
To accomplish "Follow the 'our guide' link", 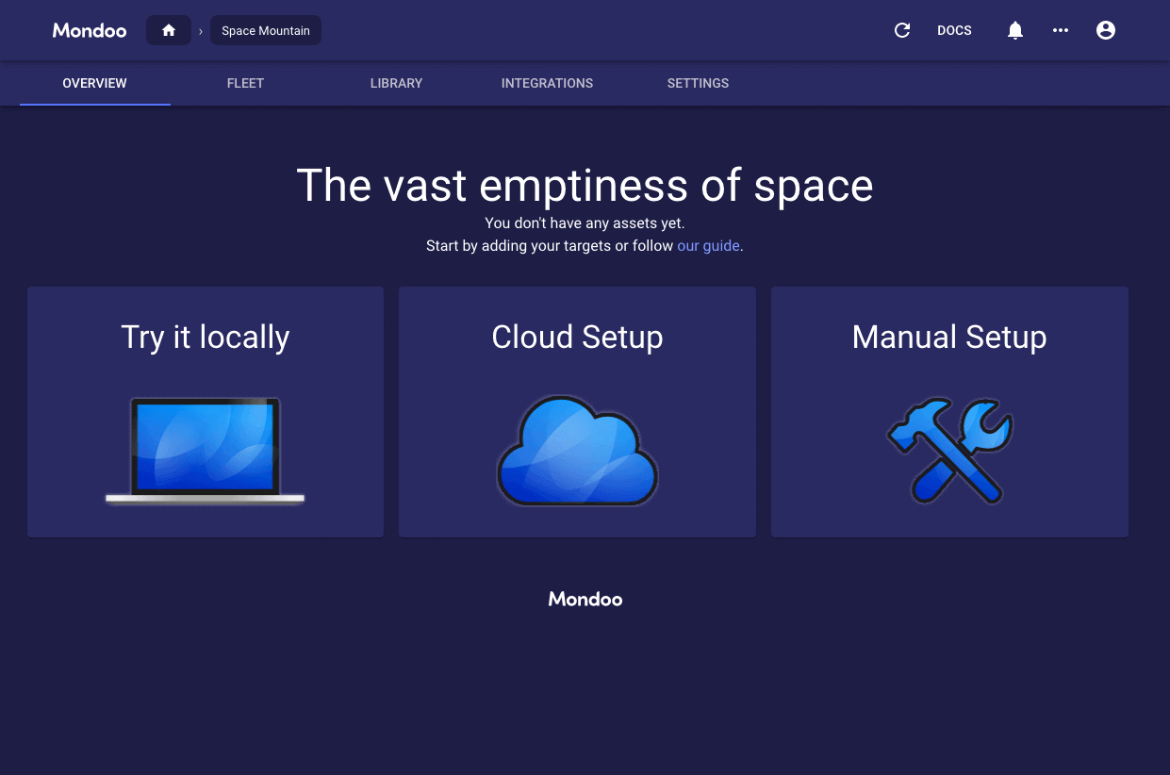I will click(x=708, y=246).
